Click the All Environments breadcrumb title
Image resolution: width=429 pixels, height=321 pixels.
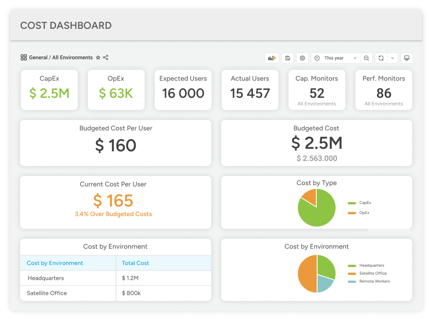[x=72, y=58]
